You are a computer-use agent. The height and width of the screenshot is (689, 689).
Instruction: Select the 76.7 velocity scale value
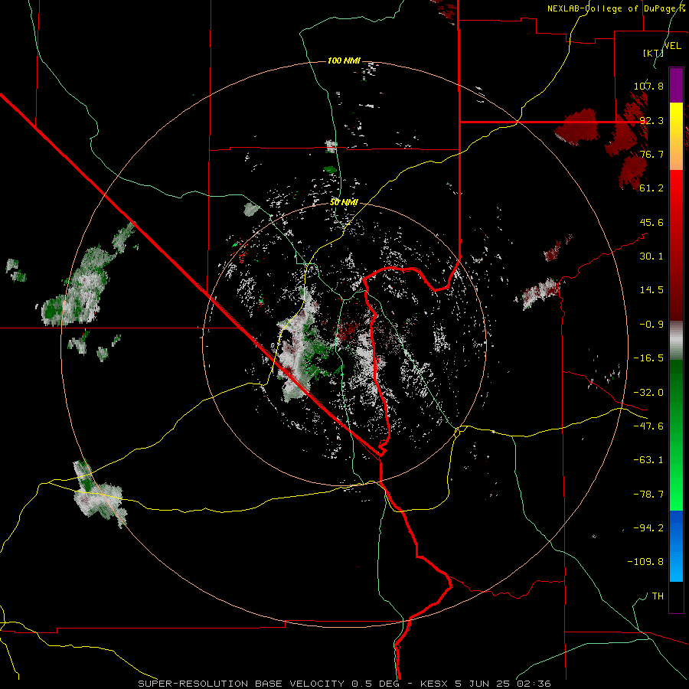(651, 154)
